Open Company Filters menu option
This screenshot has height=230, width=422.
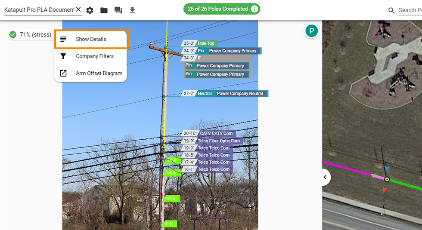[91, 56]
